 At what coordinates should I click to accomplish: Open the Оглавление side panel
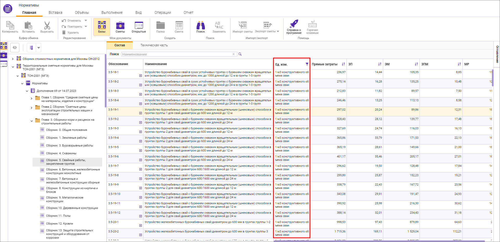click(x=497, y=54)
